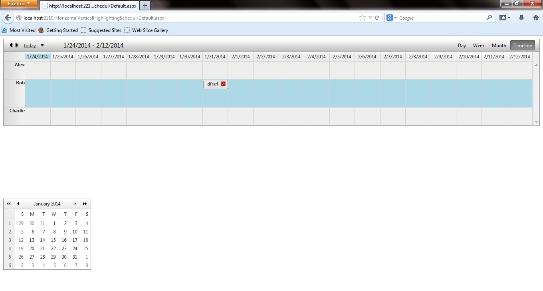Image resolution: width=543 pixels, height=291 pixels.
Task: Select week row 3 in calendar
Action: pyautogui.click(x=10, y=240)
